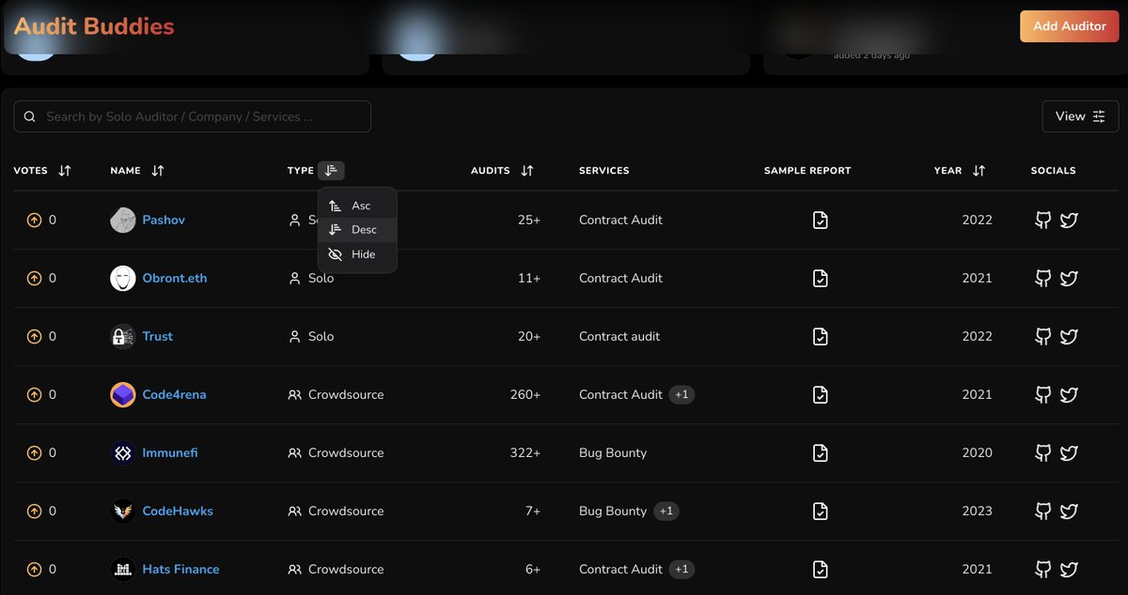
Task: Open the Hats Finance auditor link
Action: pos(180,570)
